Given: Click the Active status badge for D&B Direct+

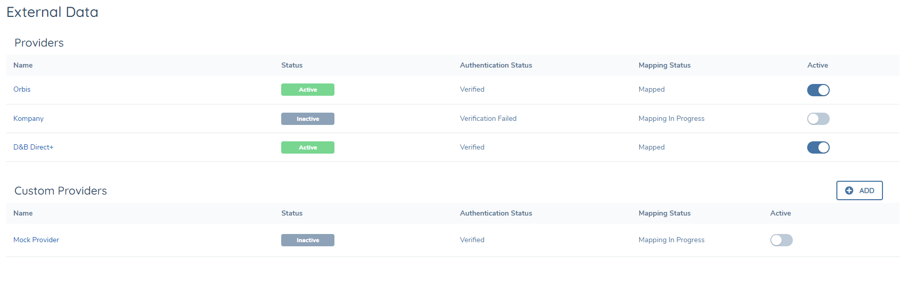Looking at the screenshot, I should pos(308,147).
